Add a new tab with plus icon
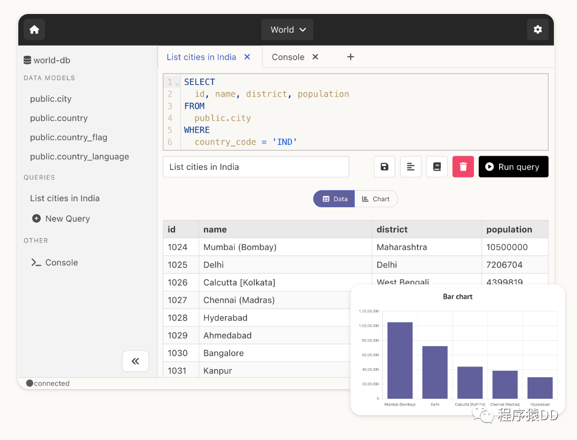This screenshot has height=440, width=577. tap(350, 57)
